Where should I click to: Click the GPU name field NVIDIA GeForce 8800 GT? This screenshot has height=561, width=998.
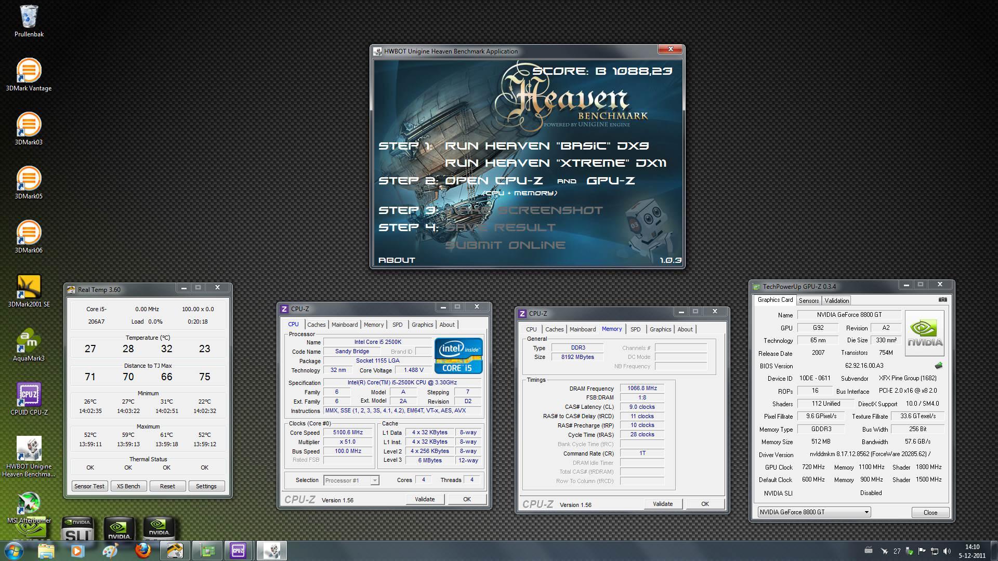[x=849, y=315]
